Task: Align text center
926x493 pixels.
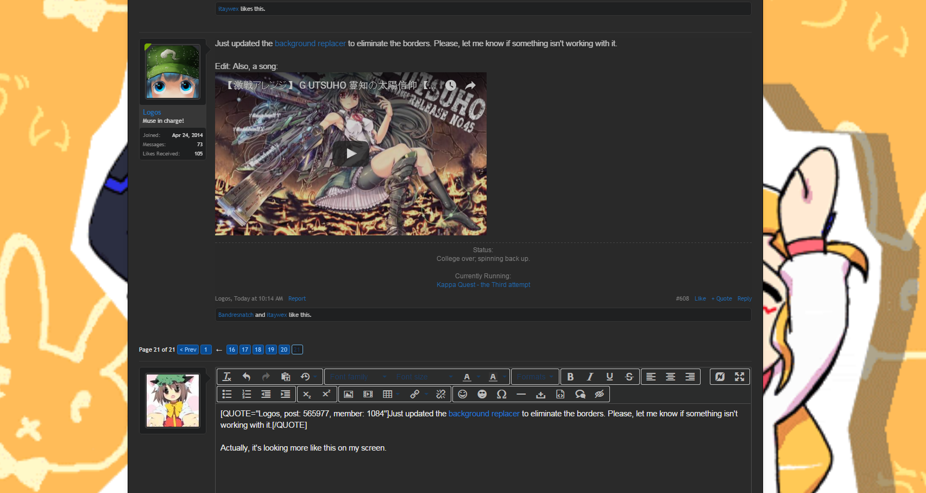Action: pos(671,377)
